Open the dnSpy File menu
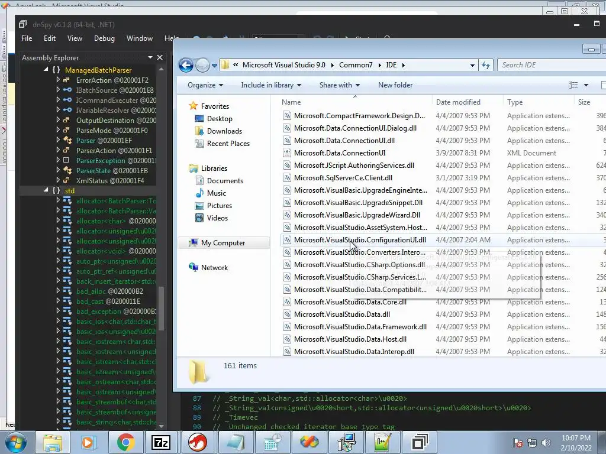 click(x=27, y=38)
